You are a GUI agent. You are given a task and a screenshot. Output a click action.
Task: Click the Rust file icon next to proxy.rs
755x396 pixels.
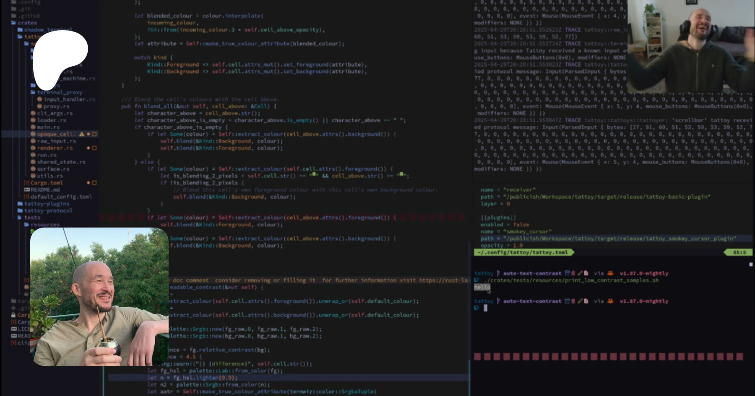click(x=39, y=106)
